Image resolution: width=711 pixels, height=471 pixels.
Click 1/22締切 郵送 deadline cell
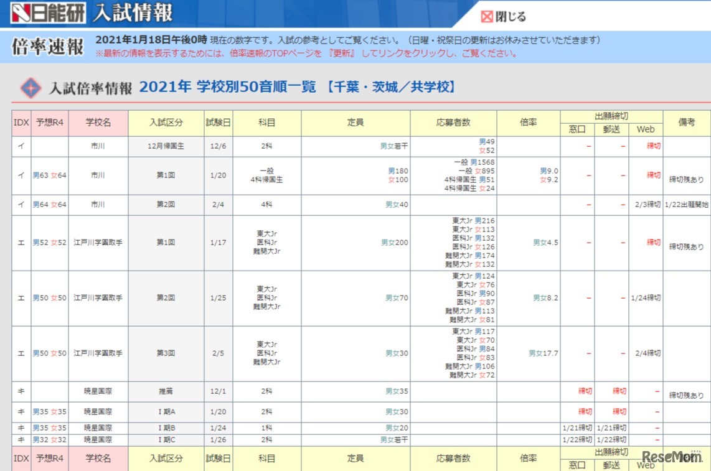pos(611,440)
